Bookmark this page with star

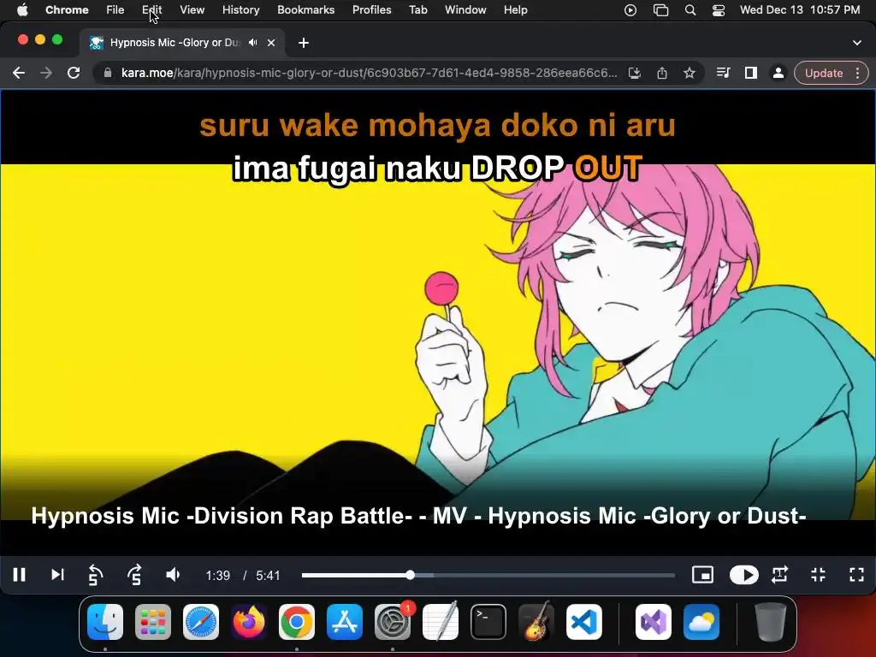tap(690, 74)
